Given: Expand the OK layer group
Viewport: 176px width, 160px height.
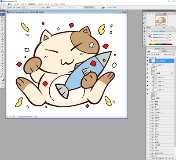Looking at the screenshot, I should pyautogui.click(x=150, y=156).
